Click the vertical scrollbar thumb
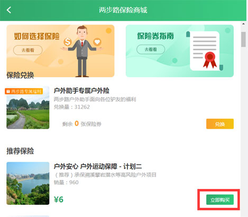This screenshot has height=217, width=248. pos(243,39)
